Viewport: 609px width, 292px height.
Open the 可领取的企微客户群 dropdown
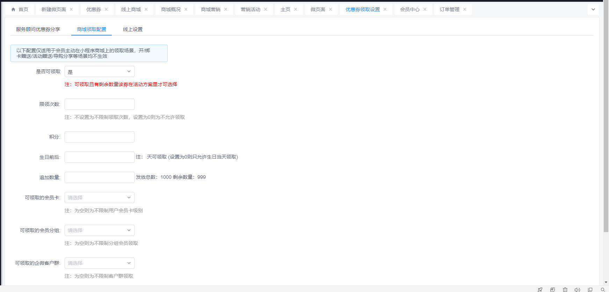click(100, 263)
